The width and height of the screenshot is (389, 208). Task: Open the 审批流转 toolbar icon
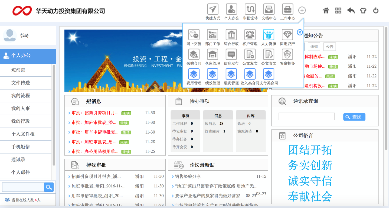pyautogui.click(x=250, y=9)
